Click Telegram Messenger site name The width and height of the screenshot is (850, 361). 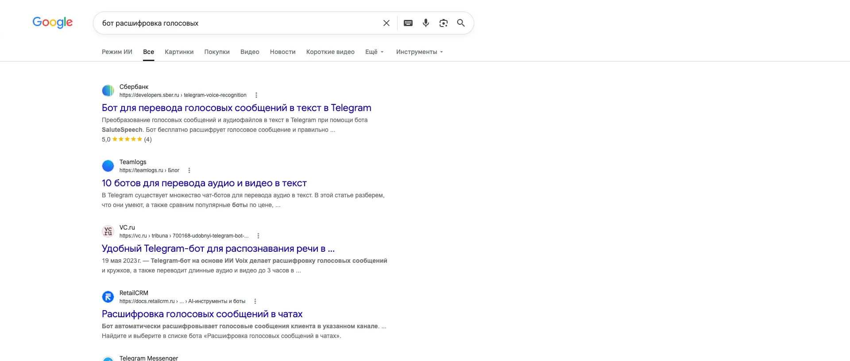(149, 358)
